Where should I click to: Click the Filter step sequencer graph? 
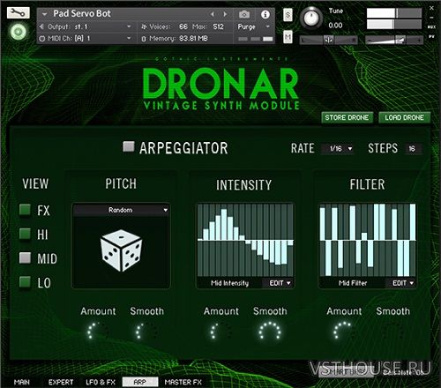click(x=368, y=240)
